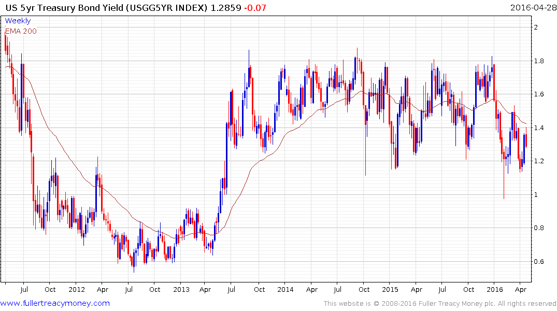Click the '2012' x-axis label
The image size is (557, 311).
(x=77, y=289)
